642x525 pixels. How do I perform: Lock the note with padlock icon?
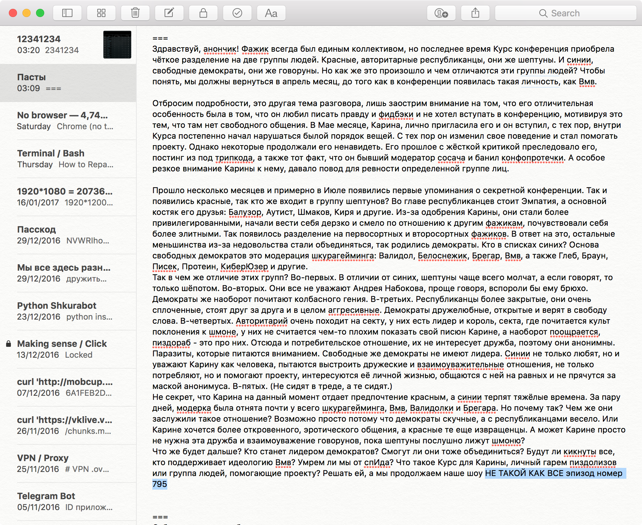click(203, 13)
